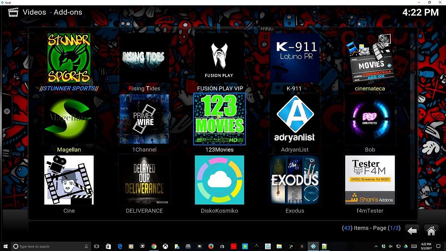Click the Kodi back arrow button

(x=412, y=231)
